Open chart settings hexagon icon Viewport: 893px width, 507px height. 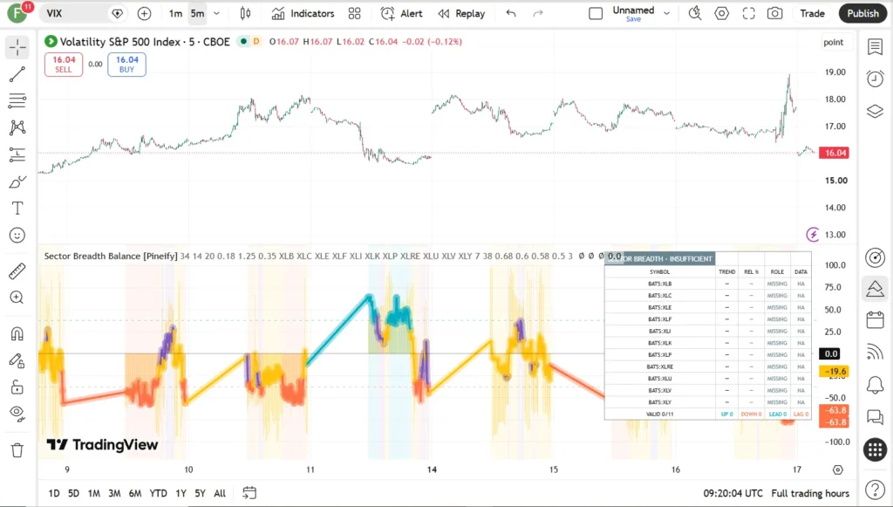(721, 14)
